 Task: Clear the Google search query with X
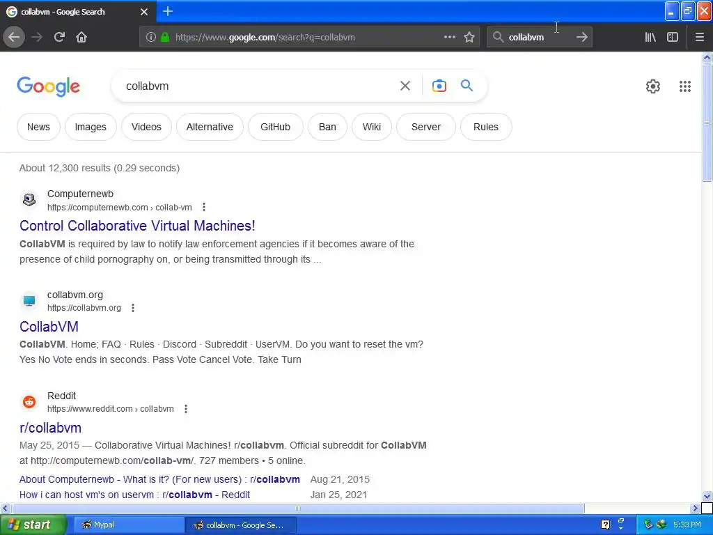tap(405, 86)
